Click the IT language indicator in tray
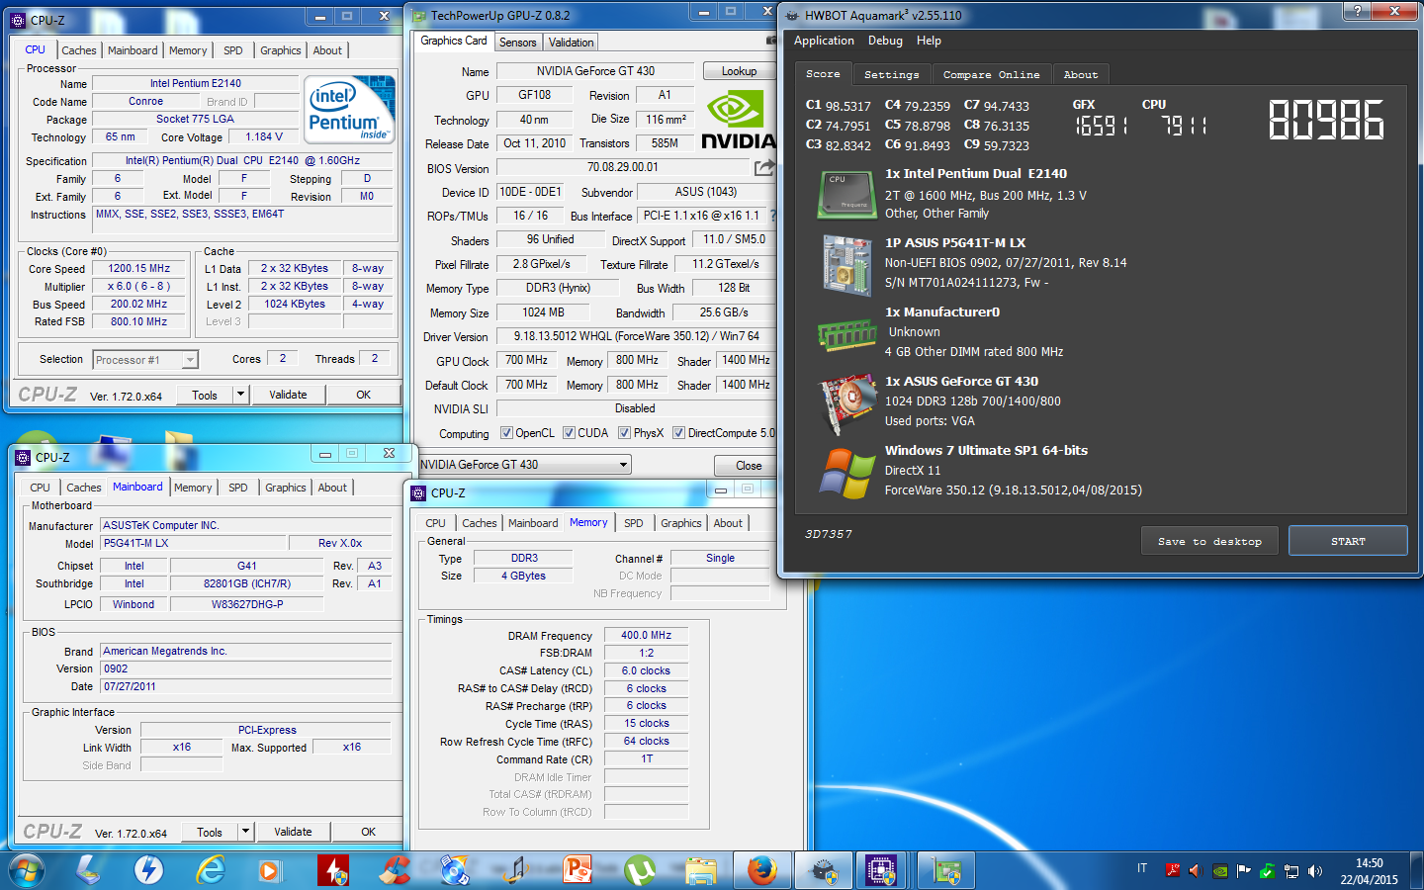This screenshot has height=890, width=1424. (x=1142, y=868)
